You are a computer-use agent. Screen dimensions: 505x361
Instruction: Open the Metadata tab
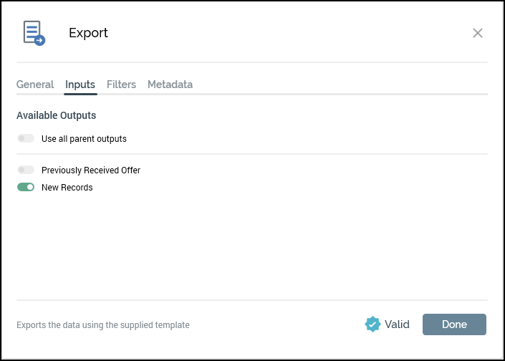[170, 85]
